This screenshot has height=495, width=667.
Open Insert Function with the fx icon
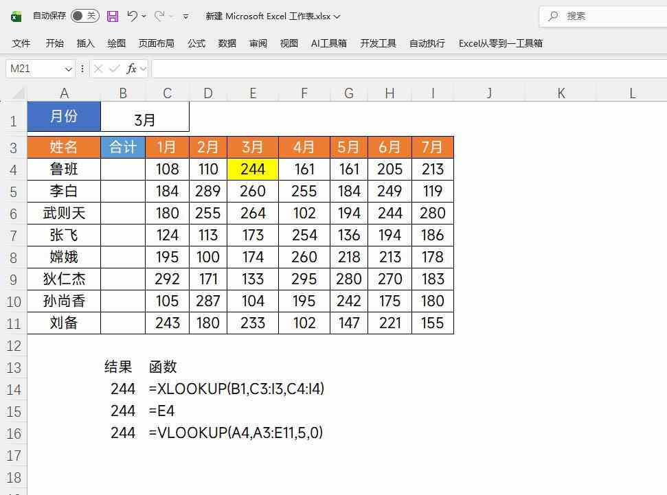point(132,69)
